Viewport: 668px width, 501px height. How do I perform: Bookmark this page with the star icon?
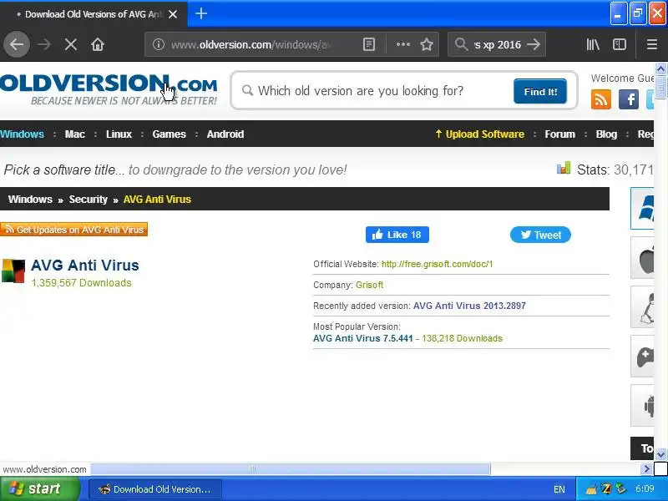(x=427, y=44)
